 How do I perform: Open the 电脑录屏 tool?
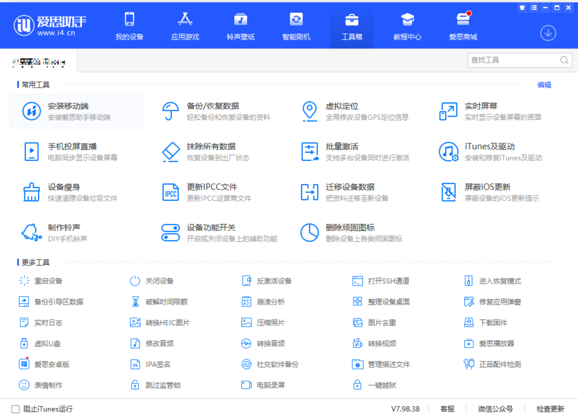(x=263, y=385)
